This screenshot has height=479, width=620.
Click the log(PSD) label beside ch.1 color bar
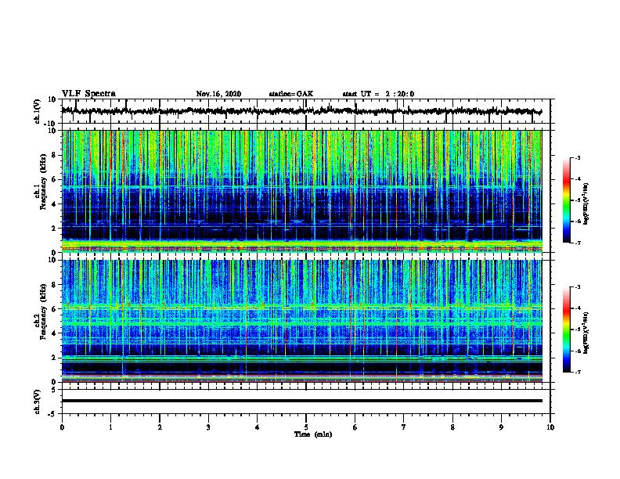(x=586, y=203)
